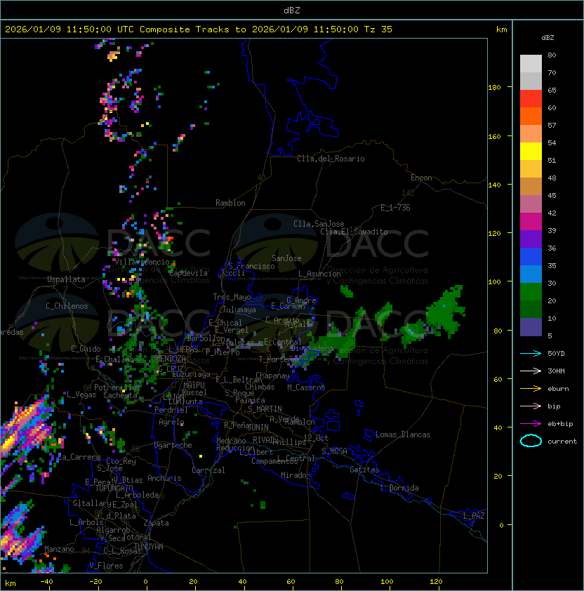The width and height of the screenshot is (584, 591).
Task: Click the C_Chilenos map label
Action: tap(67, 306)
